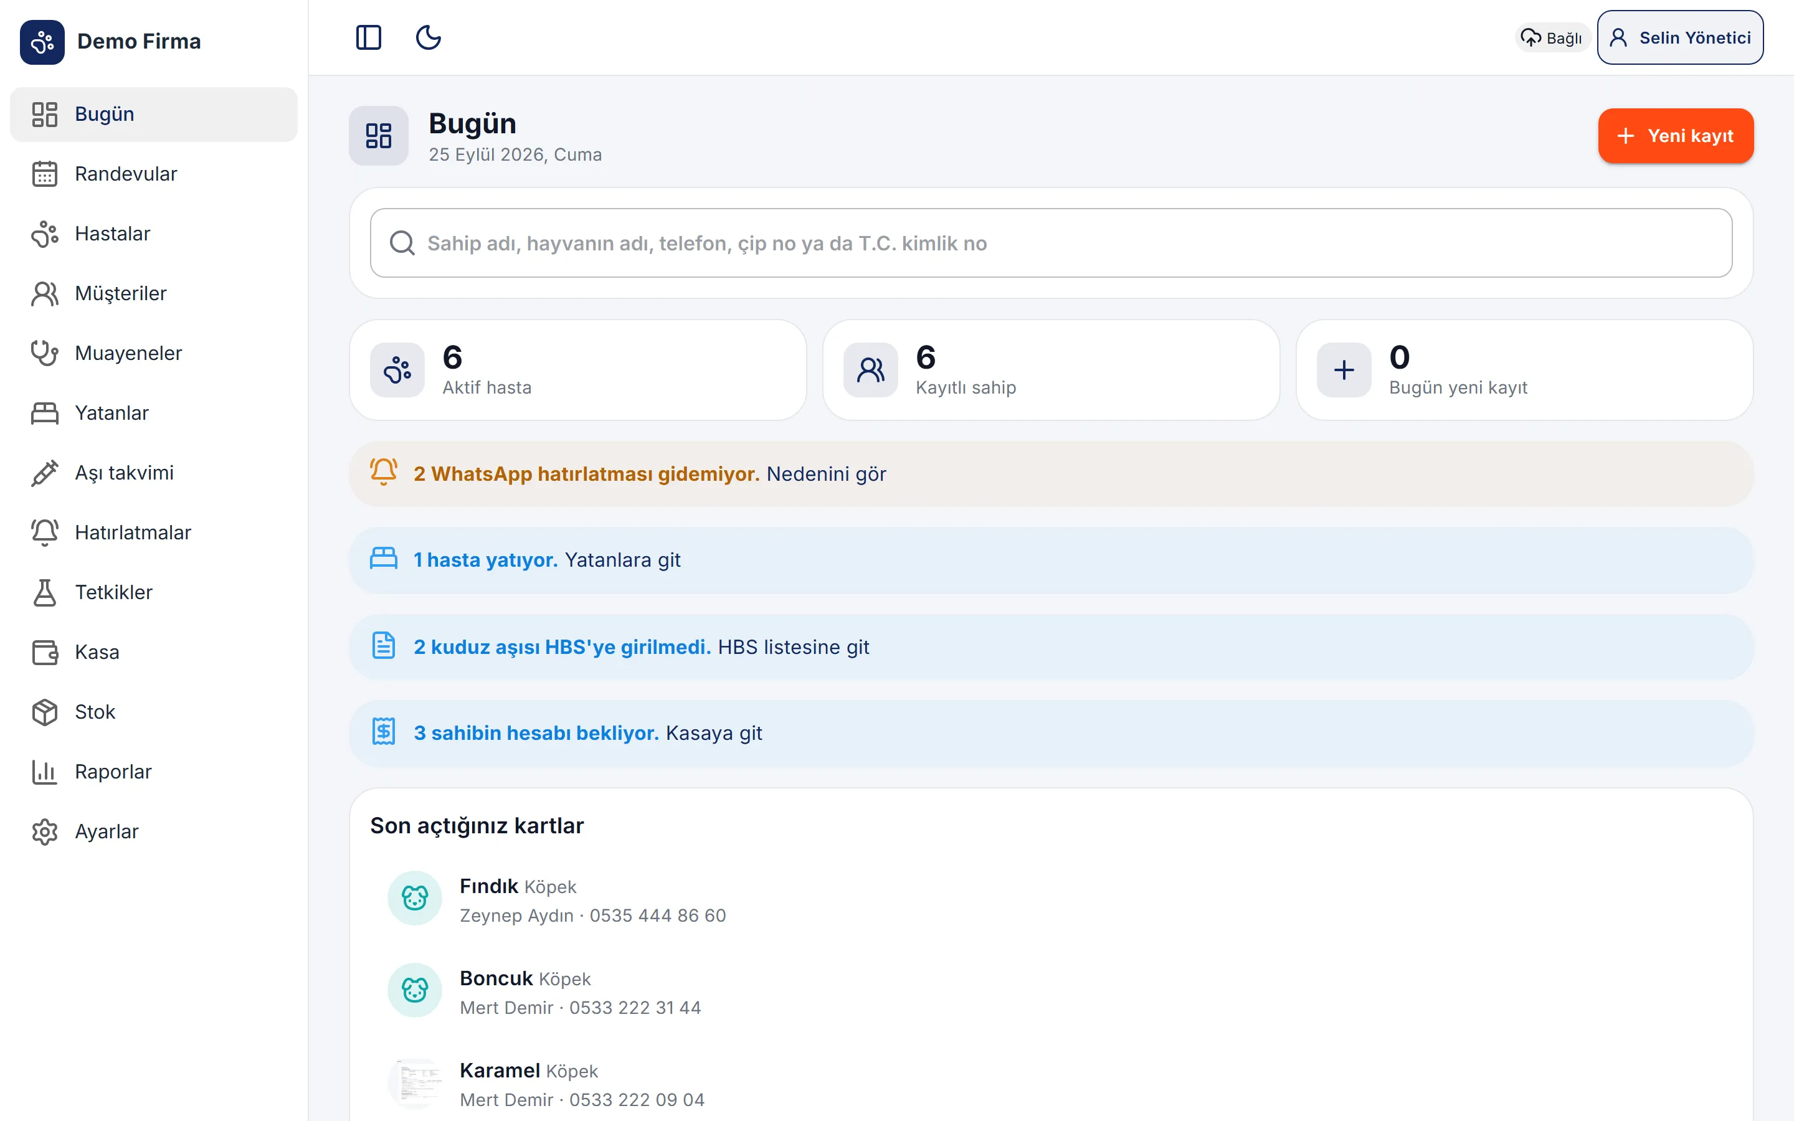Open the Bugün yeni kayıt card
The image size is (1794, 1121).
(1524, 370)
